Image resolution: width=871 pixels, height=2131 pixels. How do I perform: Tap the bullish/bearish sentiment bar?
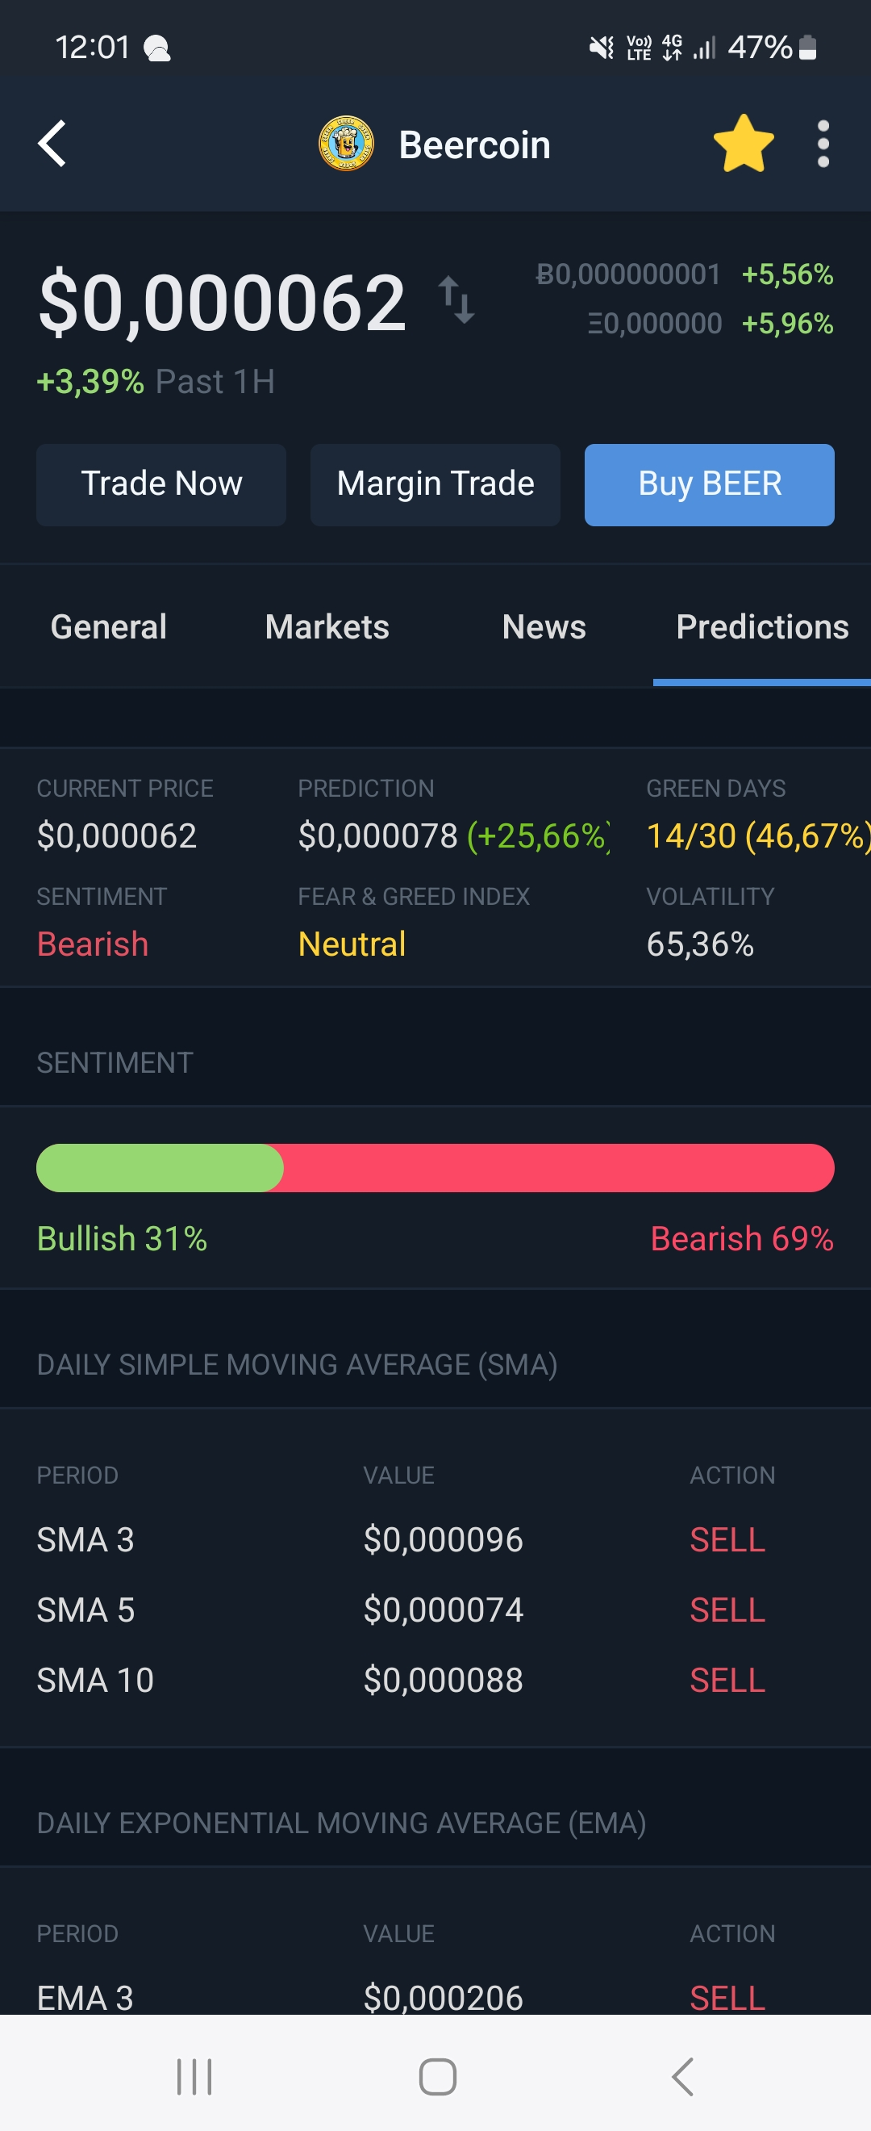[x=435, y=1168]
